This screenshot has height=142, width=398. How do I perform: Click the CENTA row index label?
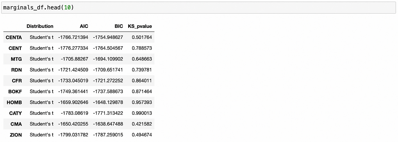14,37
